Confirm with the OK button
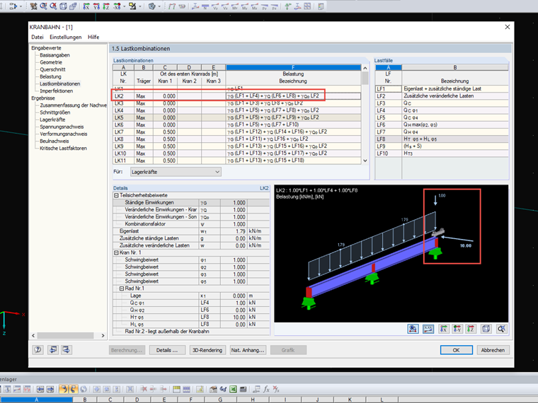This screenshot has height=403, width=538. click(x=457, y=350)
